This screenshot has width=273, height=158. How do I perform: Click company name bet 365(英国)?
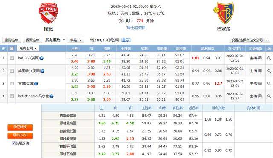29,58
